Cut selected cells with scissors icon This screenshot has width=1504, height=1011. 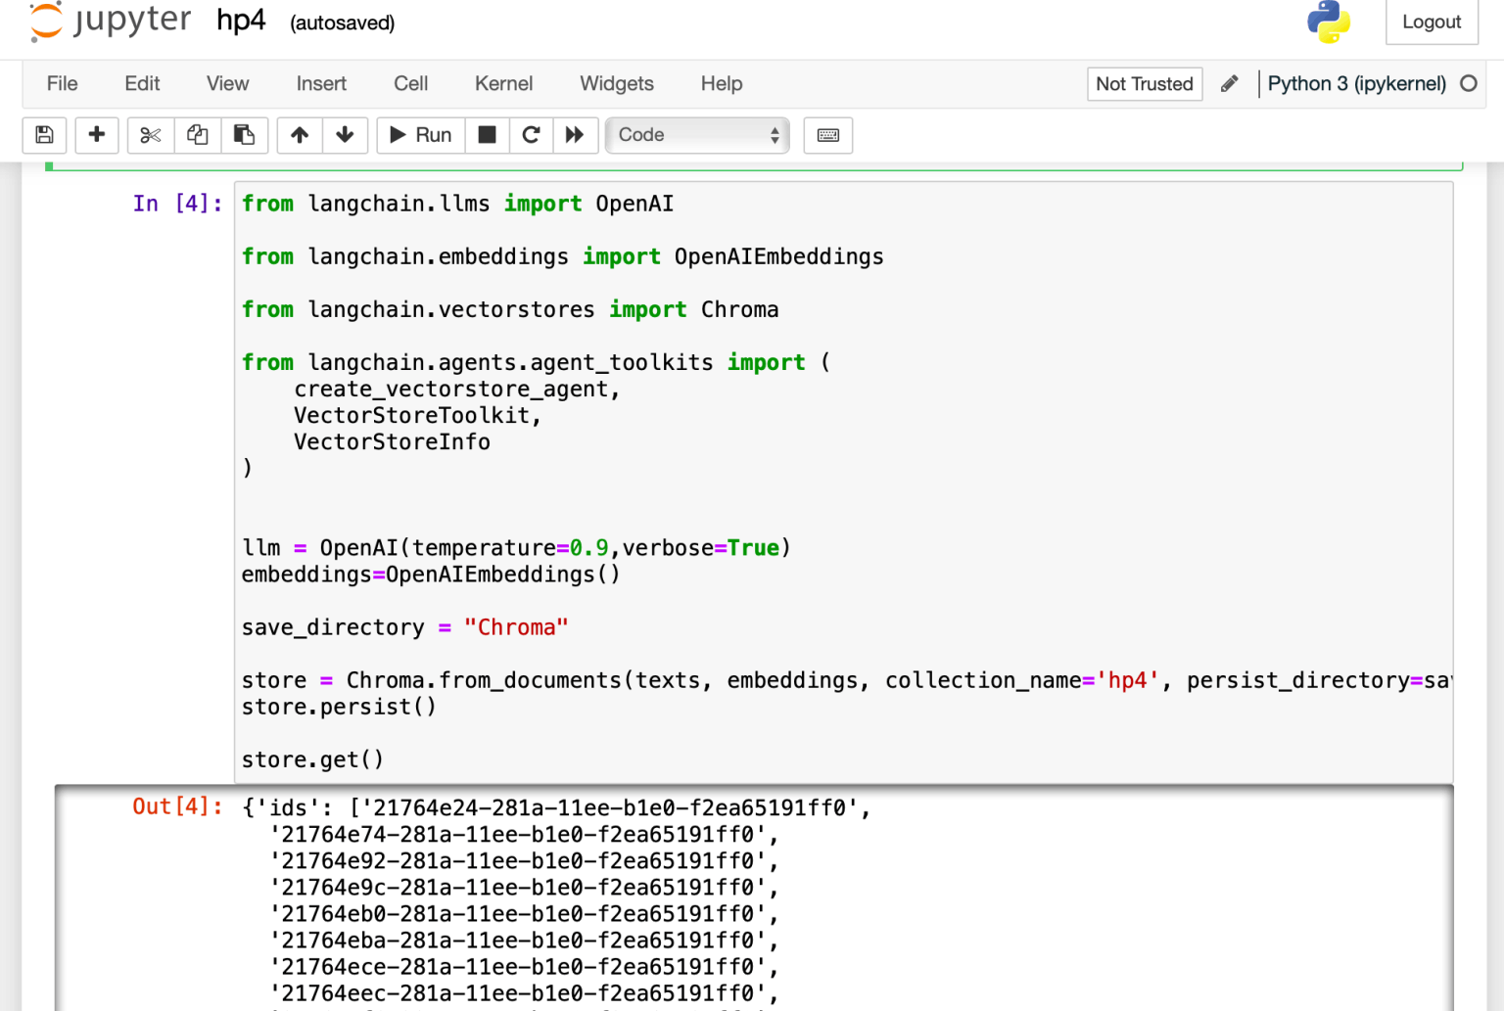click(150, 135)
